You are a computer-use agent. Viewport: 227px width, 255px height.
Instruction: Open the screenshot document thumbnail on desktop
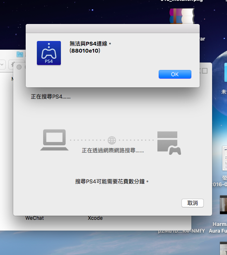coord(225,158)
